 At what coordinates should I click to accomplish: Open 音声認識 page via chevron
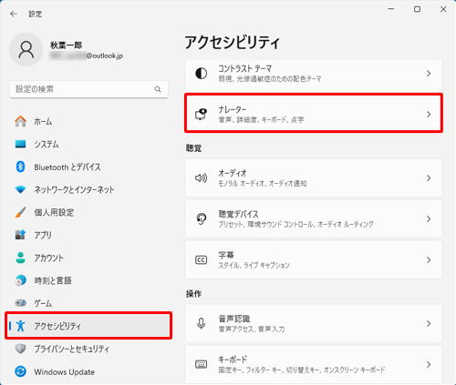(x=429, y=323)
